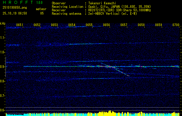The image size is (182, 116).
Task: Click the 1.0 kHz axis label
Action: coord(2,52)
